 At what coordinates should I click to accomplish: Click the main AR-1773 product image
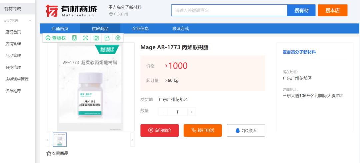click(x=90, y=87)
